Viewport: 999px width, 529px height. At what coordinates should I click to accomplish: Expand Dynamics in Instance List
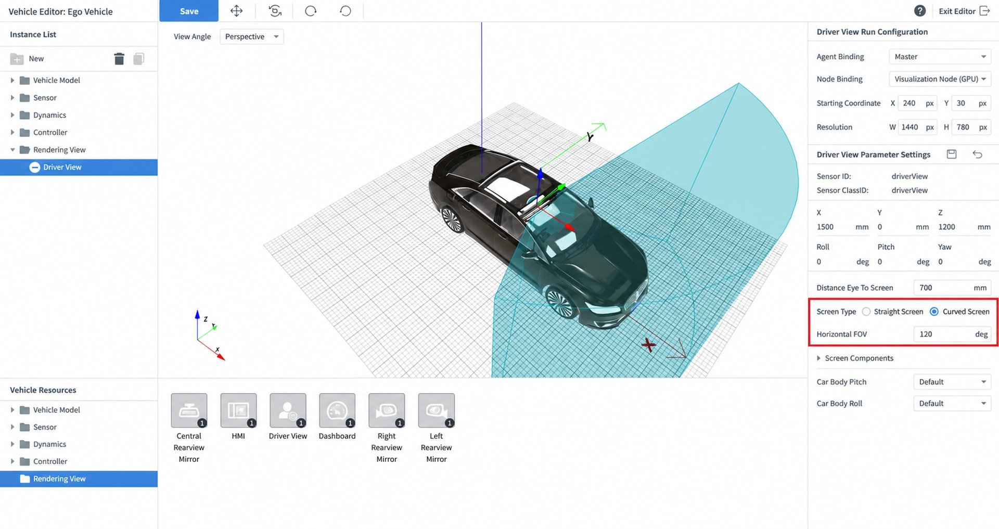(12, 115)
